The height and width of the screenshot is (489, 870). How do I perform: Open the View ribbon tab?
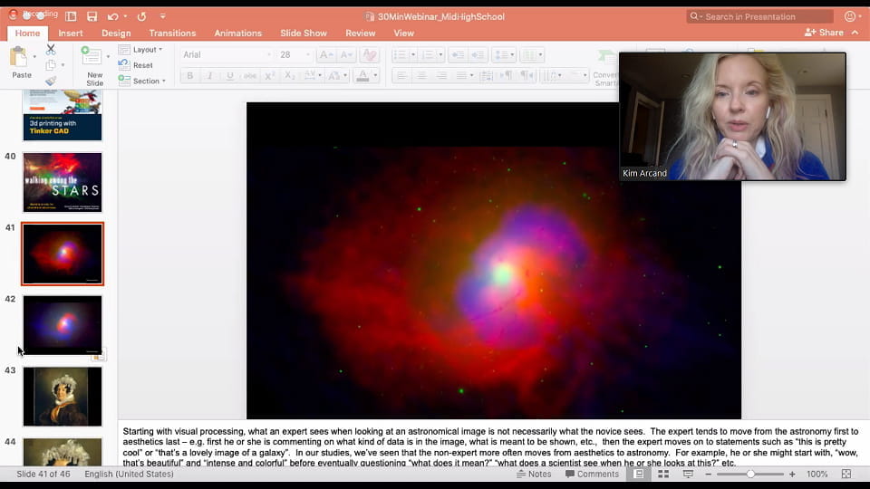point(404,34)
